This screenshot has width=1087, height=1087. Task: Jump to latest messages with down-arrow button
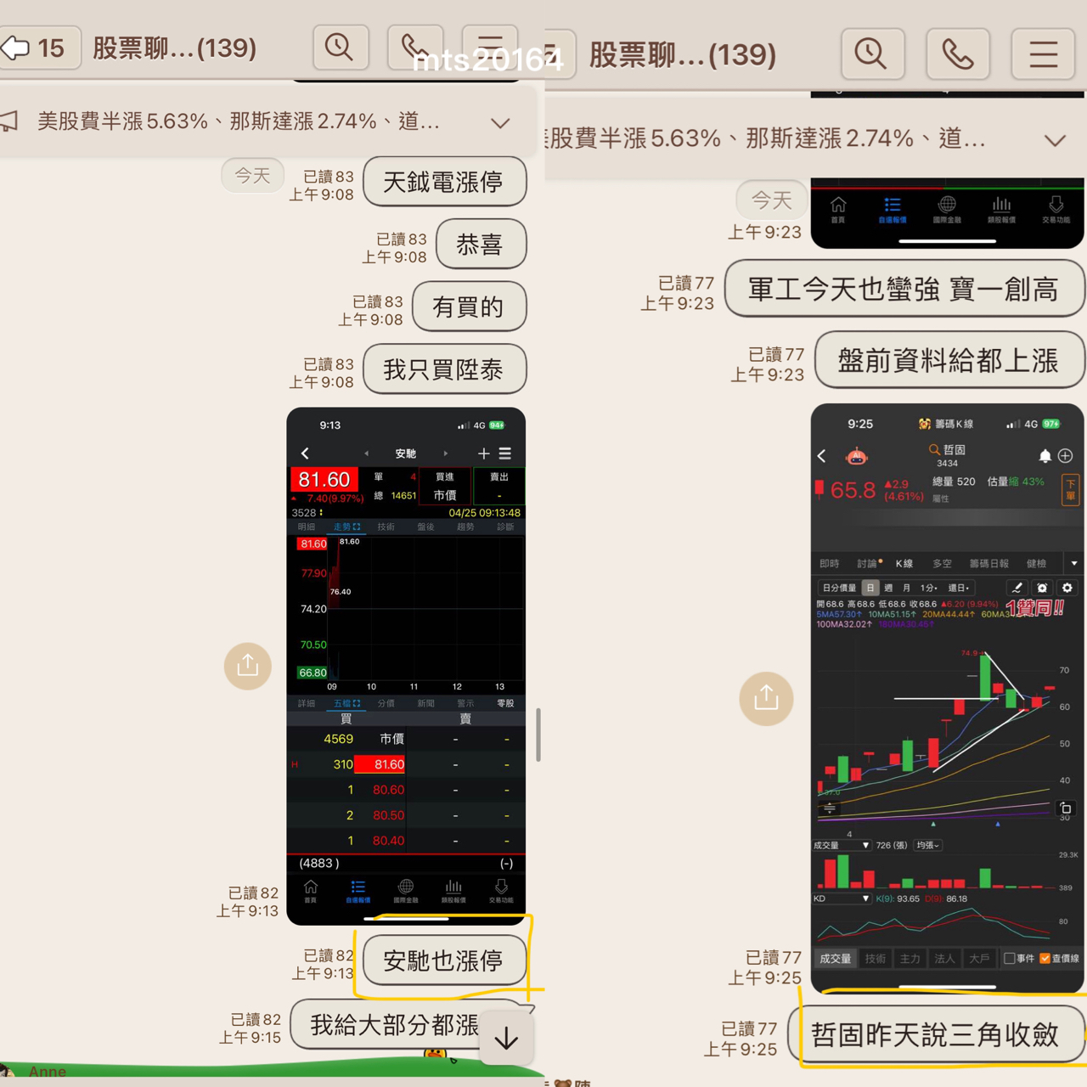click(x=506, y=1038)
